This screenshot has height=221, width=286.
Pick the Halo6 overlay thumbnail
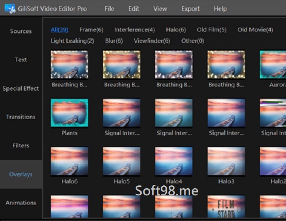click(x=70, y=161)
